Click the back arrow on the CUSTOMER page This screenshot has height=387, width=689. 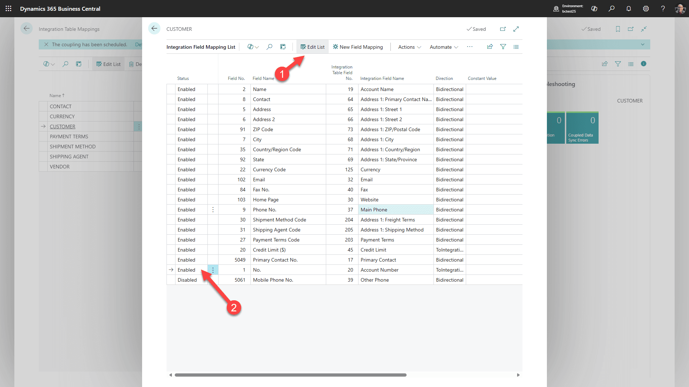click(154, 28)
